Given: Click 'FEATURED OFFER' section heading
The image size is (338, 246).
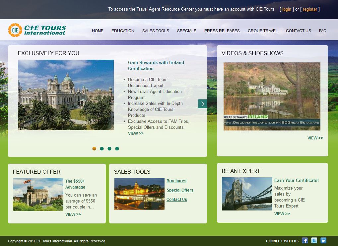Looking at the screenshot, I should (36, 172).
